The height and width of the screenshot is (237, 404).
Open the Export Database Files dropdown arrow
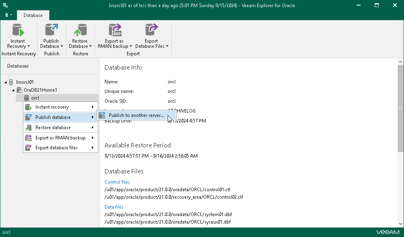pyautogui.click(x=167, y=46)
